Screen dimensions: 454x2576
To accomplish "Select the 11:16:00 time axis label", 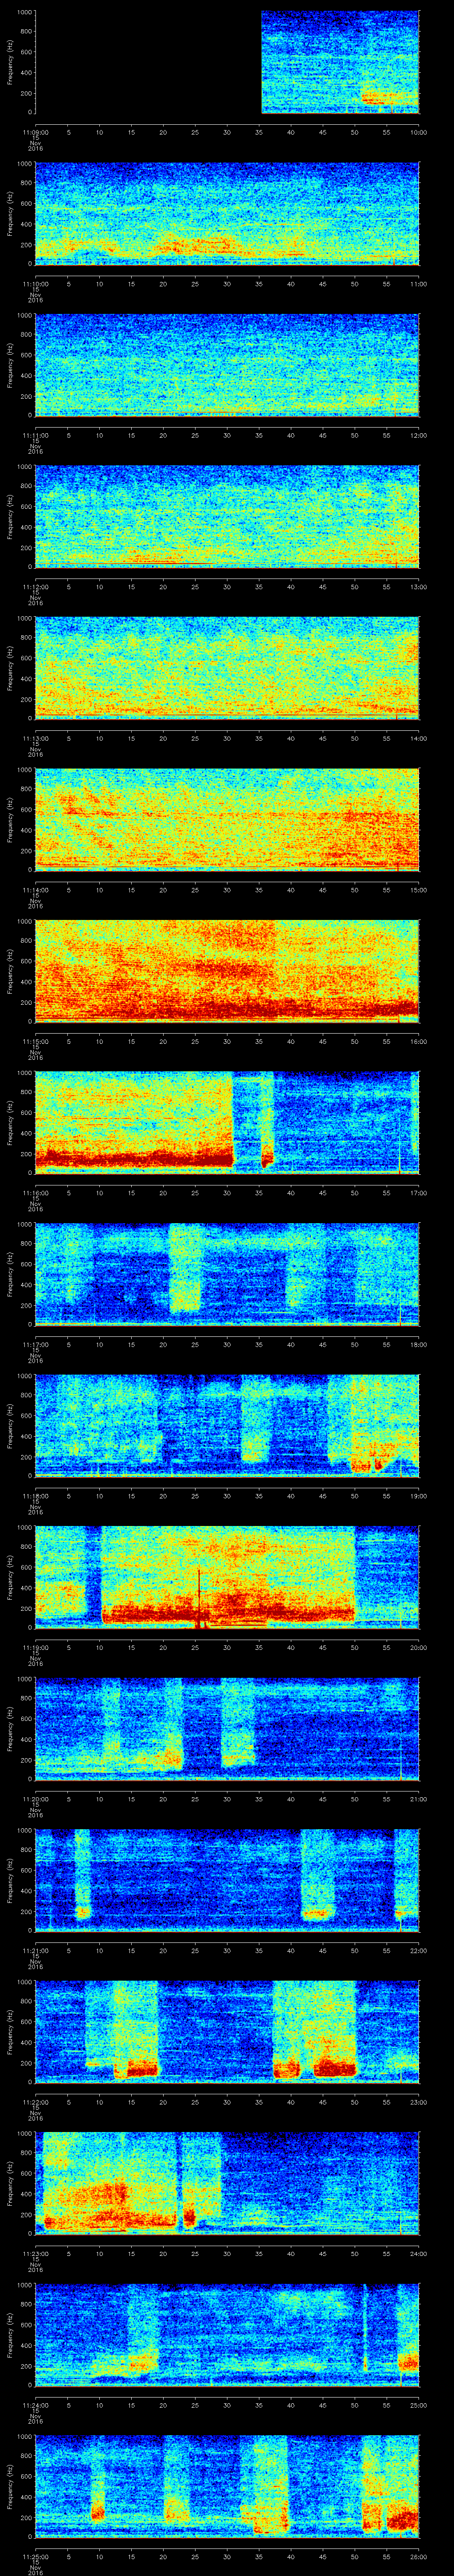I will coord(35,1192).
